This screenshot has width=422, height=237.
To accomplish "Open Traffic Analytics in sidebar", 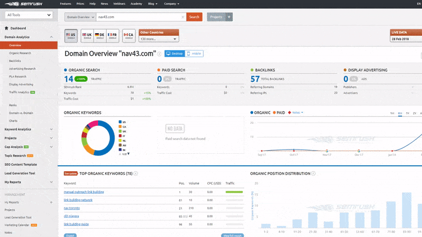I will tap(19, 92).
